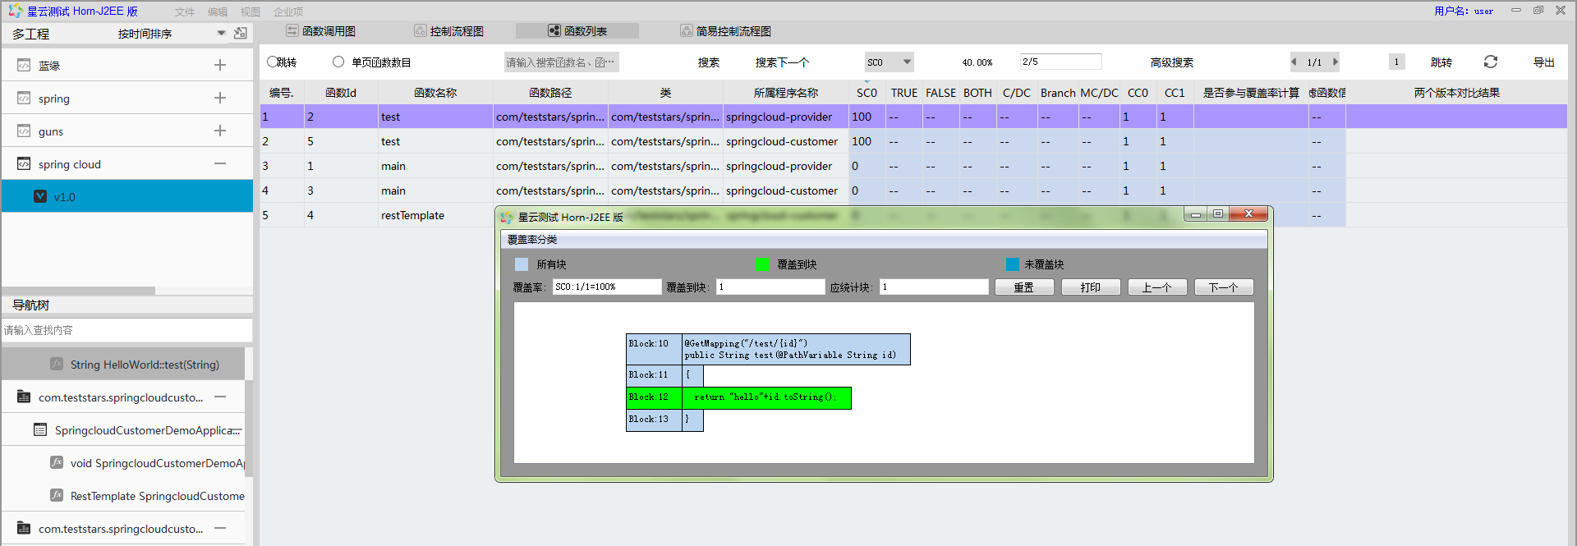Viewport: 1577px width, 546px height.
Task: Select the 单页函数数目 radio button
Action: pos(338,62)
